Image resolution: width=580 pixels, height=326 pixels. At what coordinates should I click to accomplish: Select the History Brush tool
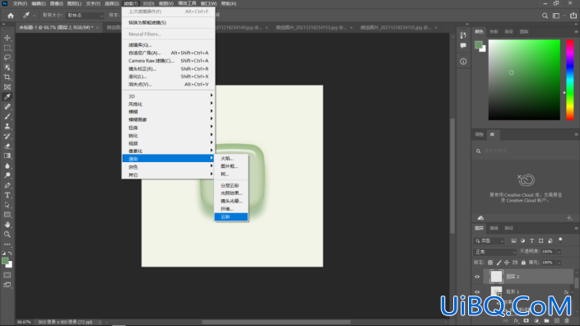pos(7,136)
